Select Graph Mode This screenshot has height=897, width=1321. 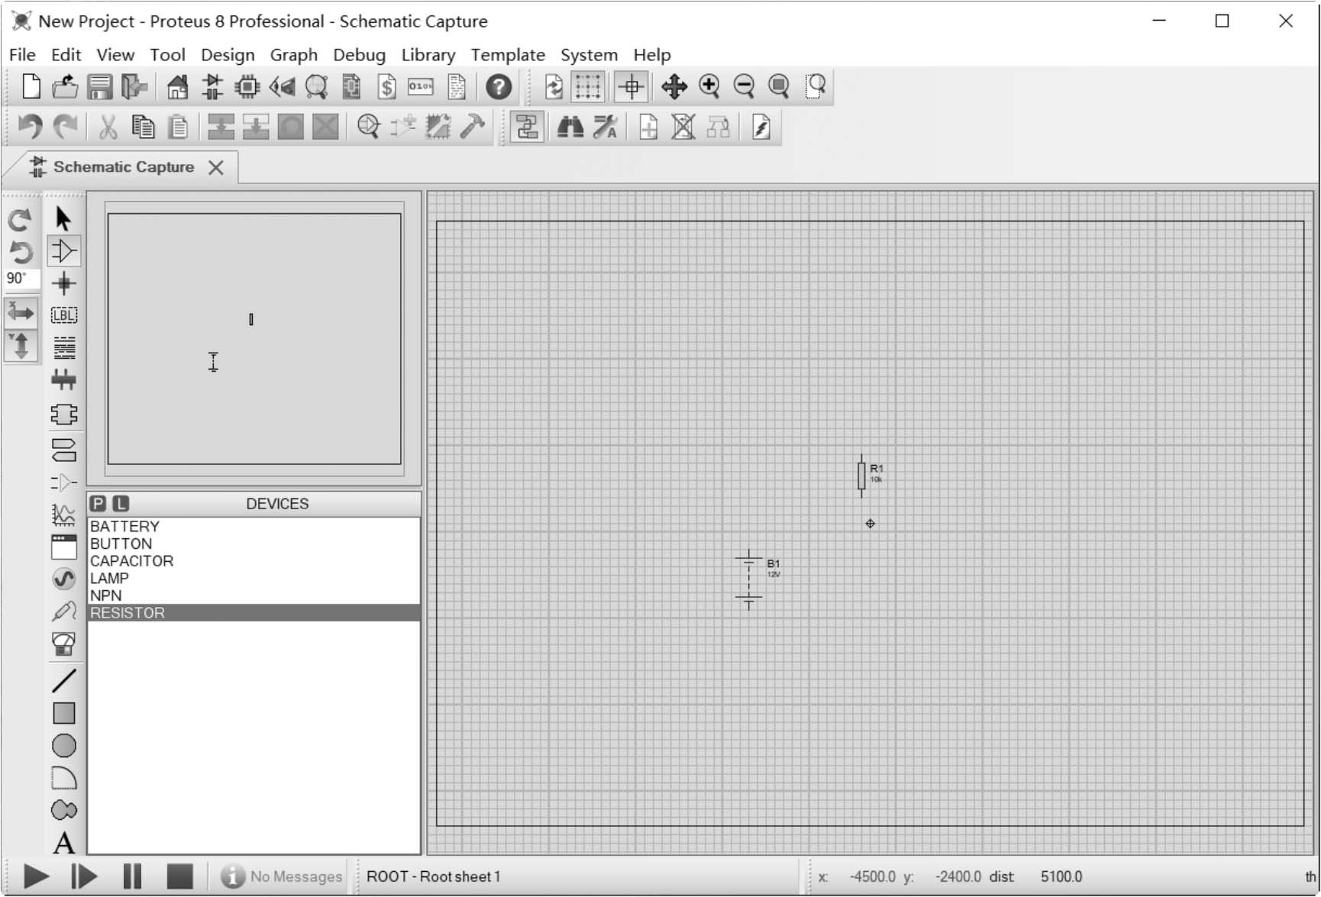[63, 515]
